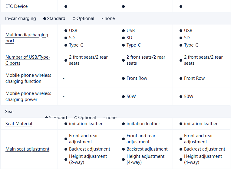Click the In-car charging section header

21,18
